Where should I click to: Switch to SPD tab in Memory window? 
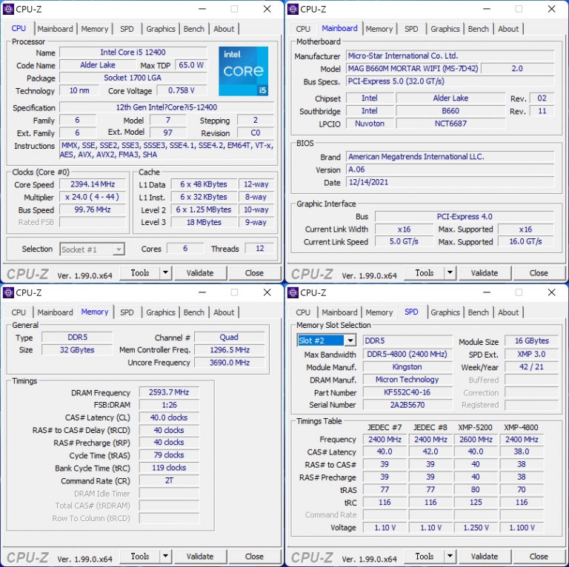click(127, 312)
